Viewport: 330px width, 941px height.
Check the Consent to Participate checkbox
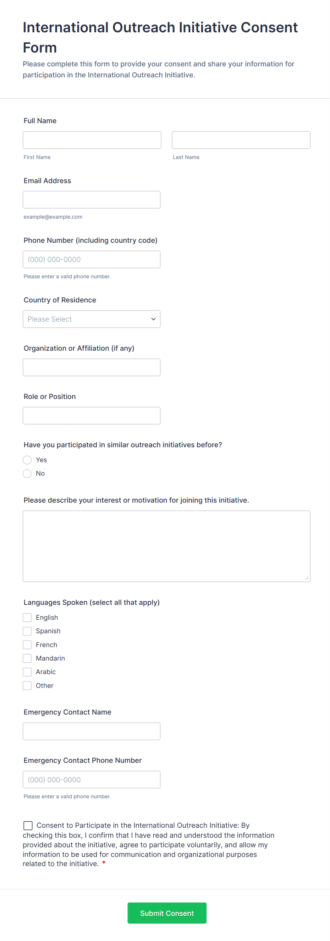coord(28,826)
